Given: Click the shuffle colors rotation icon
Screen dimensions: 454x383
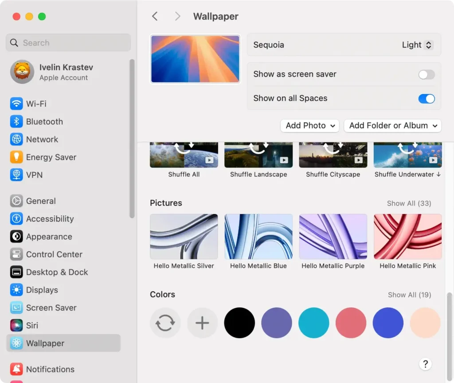Looking at the screenshot, I should (x=165, y=323).
